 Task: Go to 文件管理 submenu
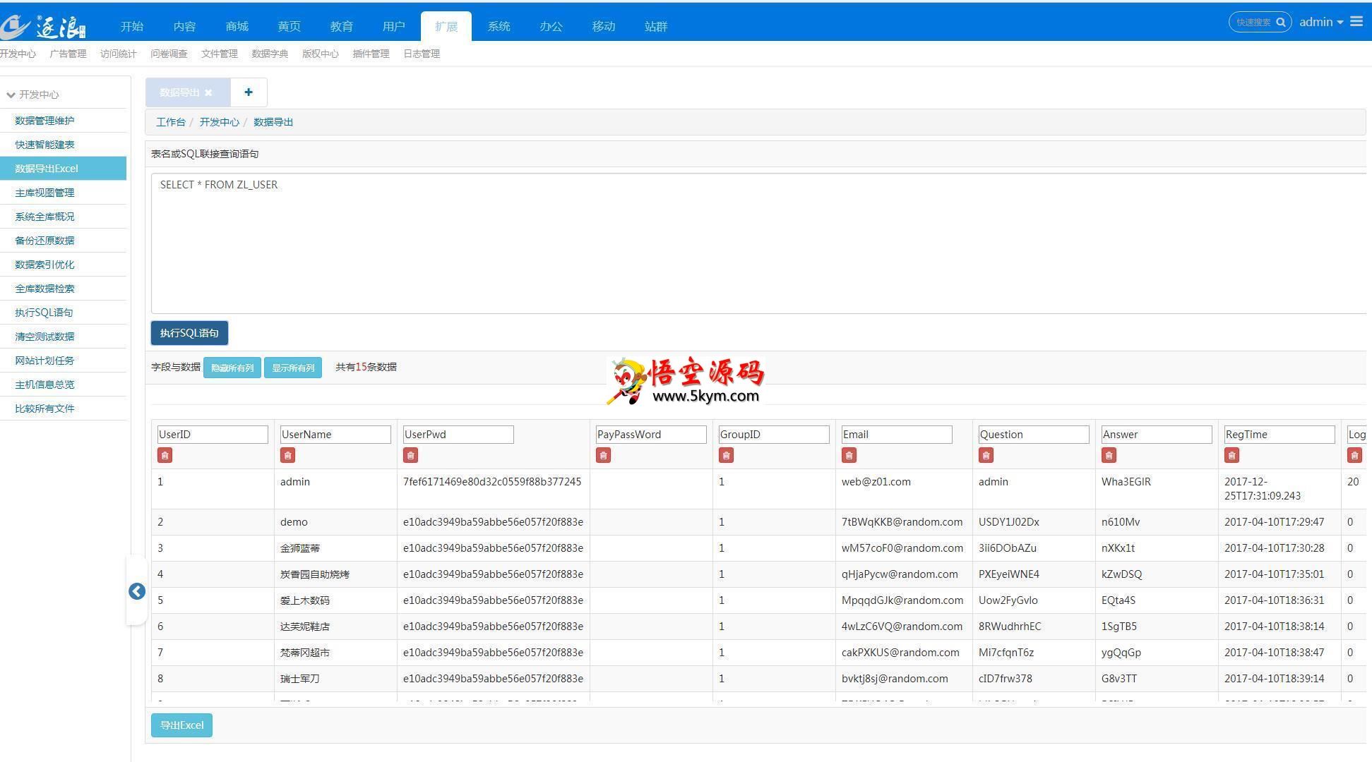[220, 54]
